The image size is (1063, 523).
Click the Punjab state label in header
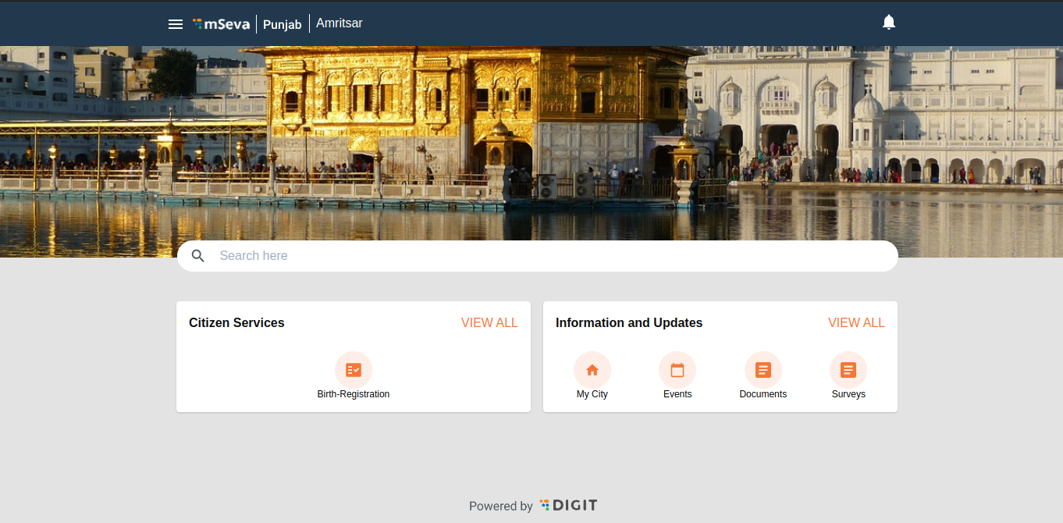point(282,24)
